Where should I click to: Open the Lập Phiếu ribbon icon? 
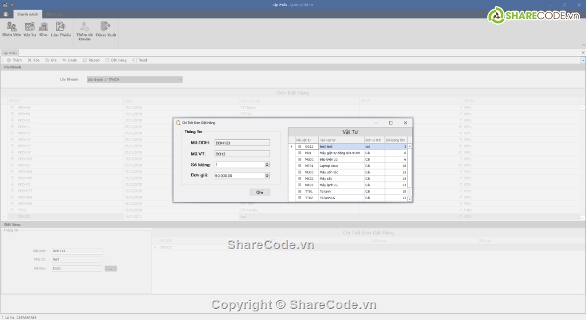coord(61,29)
